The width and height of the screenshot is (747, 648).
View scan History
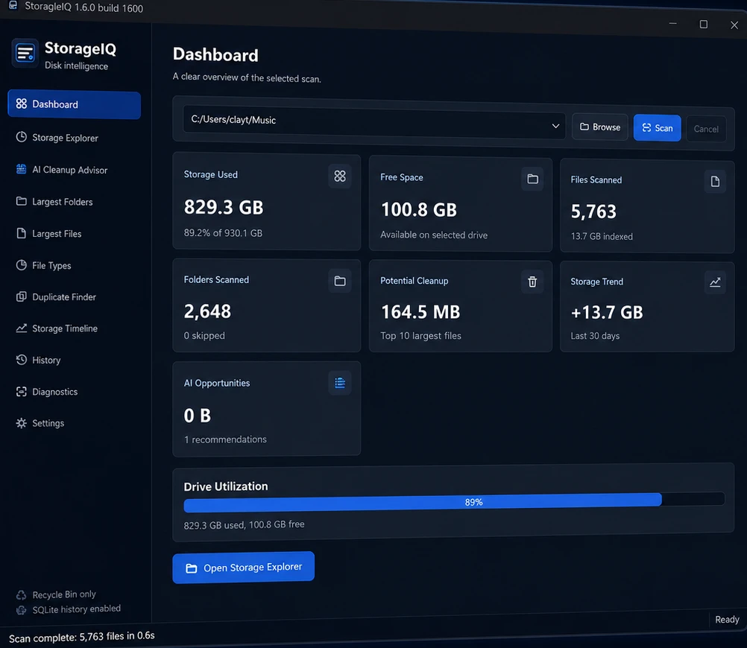click(75, 360)
